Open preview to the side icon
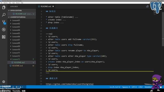Viewport: 164px width, 92px height. (x=147, y=6)
